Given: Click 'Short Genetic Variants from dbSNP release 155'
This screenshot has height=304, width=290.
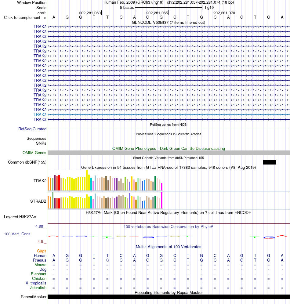Looking at the screenshot, I should [x=169, y=158].
